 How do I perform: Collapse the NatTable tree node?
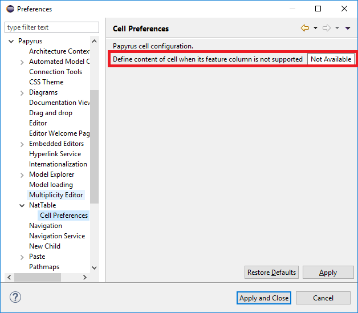22,205
